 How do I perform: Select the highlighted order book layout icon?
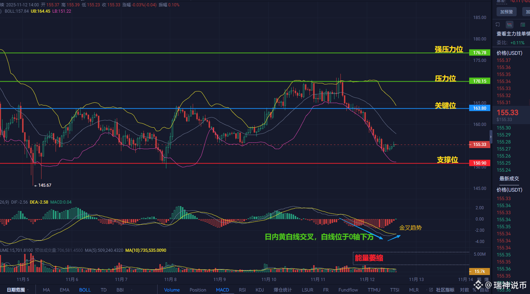point(510,25)
